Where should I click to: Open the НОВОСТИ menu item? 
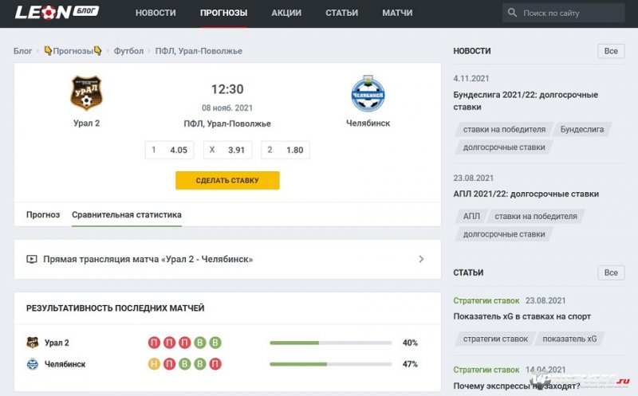(156, 13)
